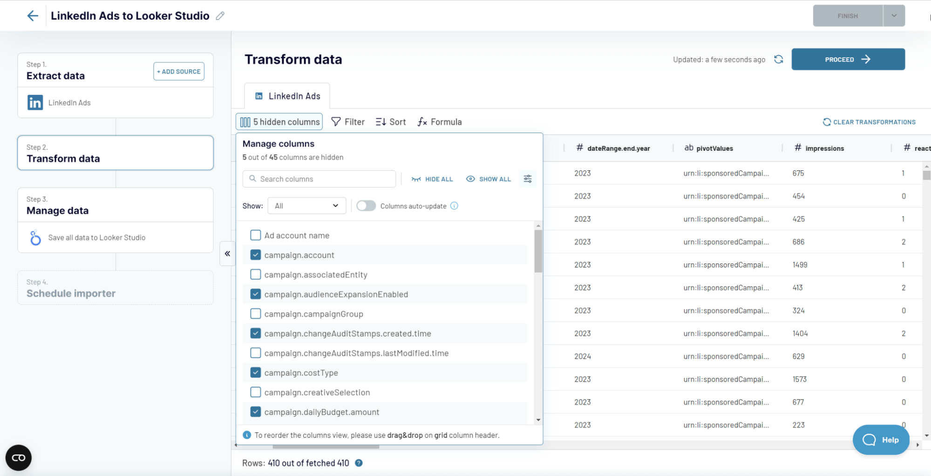The width and height of the screenshot is (931, 476).
Task: Check the campaign.associatedEntity checkbox
Action: [x=256, y=275]
